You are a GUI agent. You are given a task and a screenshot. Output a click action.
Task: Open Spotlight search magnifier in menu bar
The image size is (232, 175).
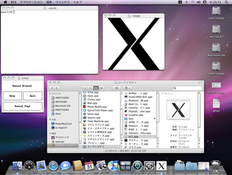tap(226, 2)
